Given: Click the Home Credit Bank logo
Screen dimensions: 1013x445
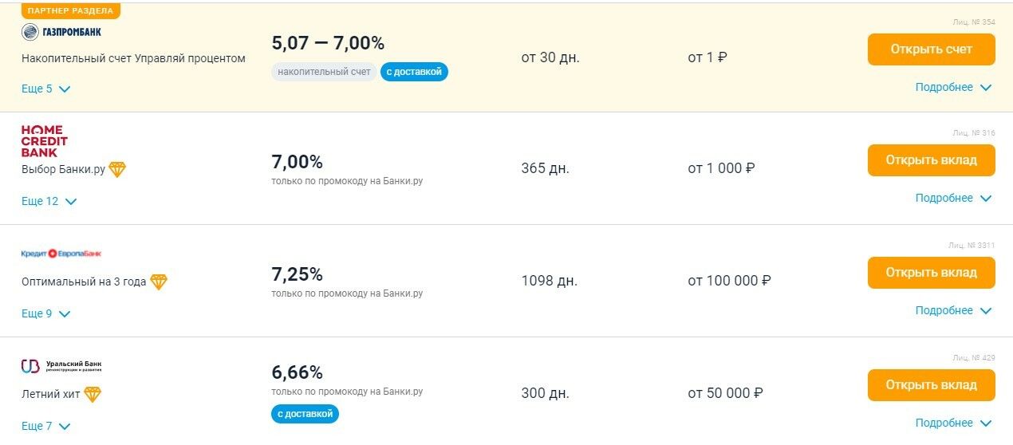Looking at the screenshot, I should tap(44, 141).
